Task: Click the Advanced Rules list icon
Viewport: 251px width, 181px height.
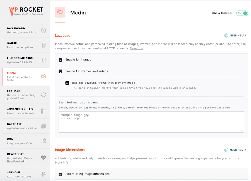Action: click(44, 112)
